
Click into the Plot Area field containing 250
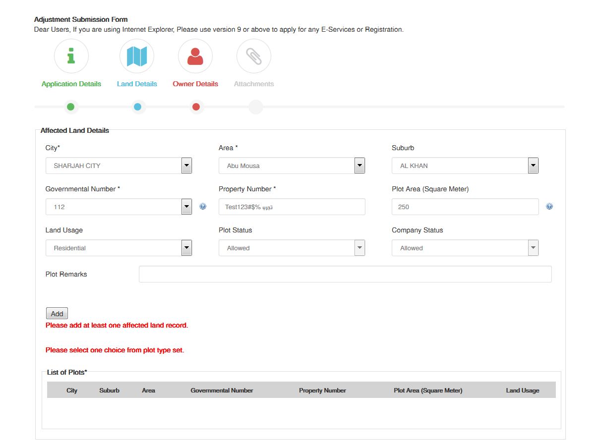[465, 207]
